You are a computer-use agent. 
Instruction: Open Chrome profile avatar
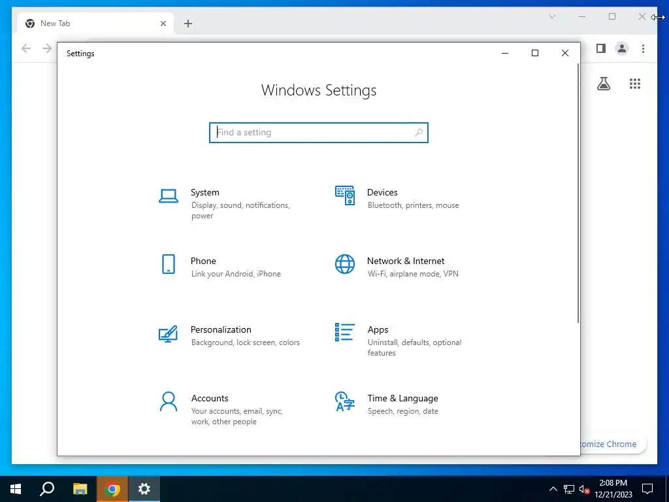click(622, 48)
